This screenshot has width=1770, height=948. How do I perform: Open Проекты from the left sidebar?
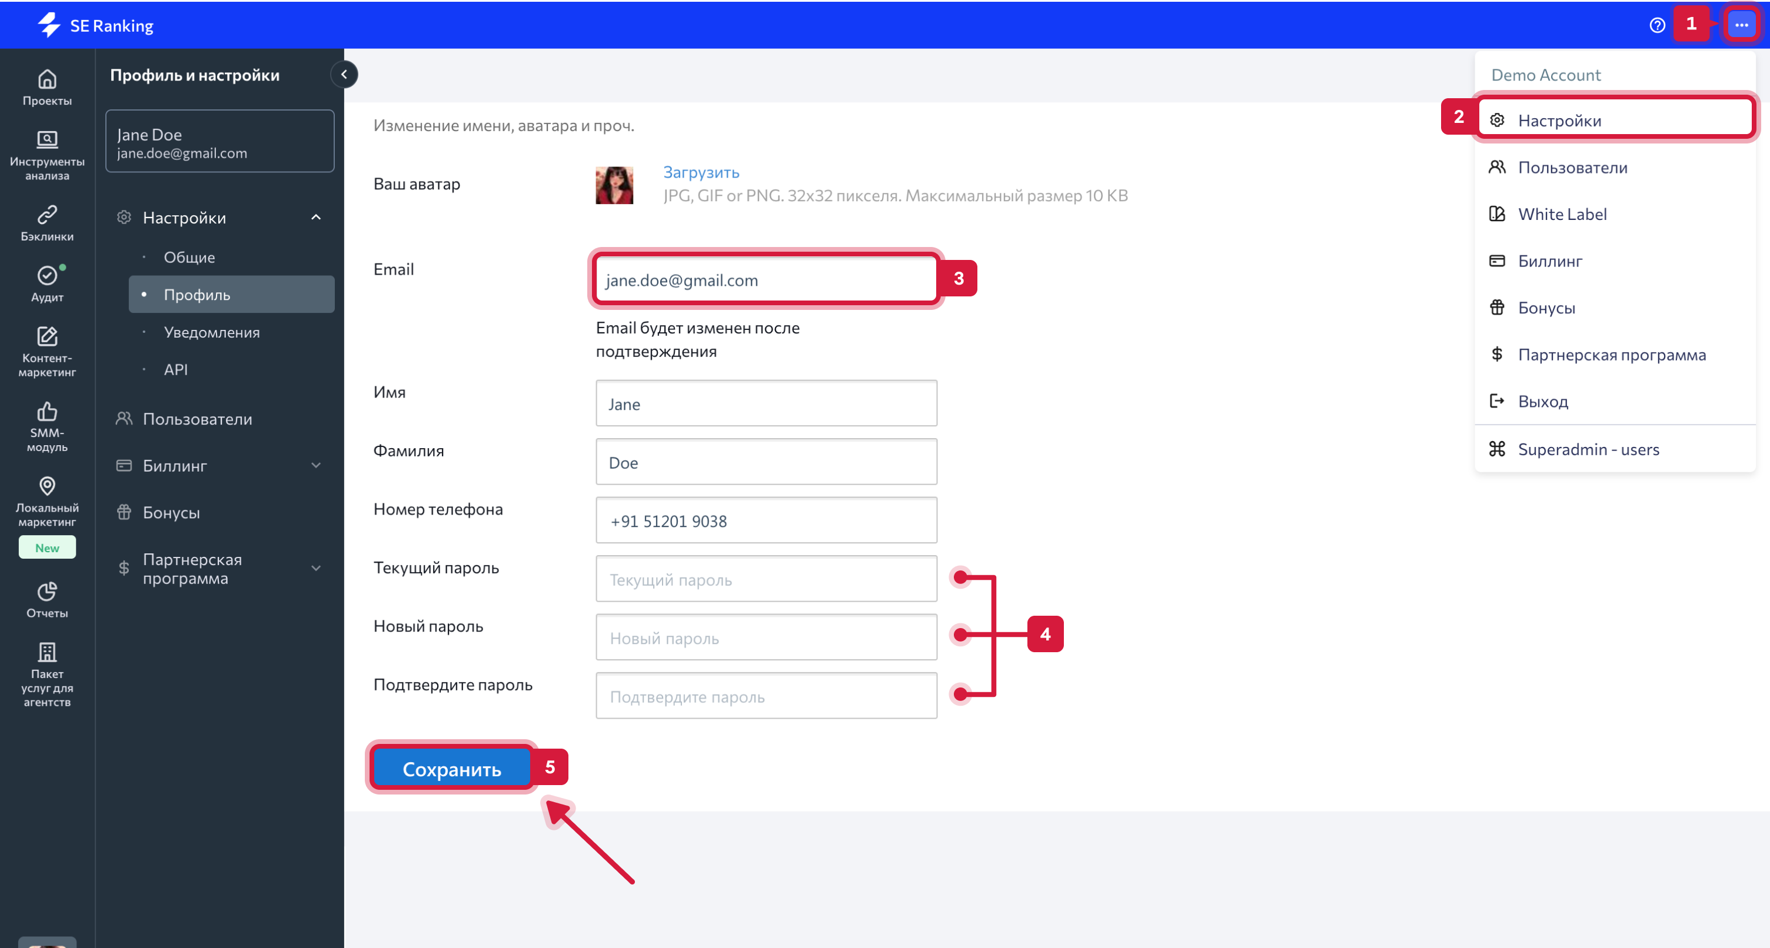[x=46, y=88]
